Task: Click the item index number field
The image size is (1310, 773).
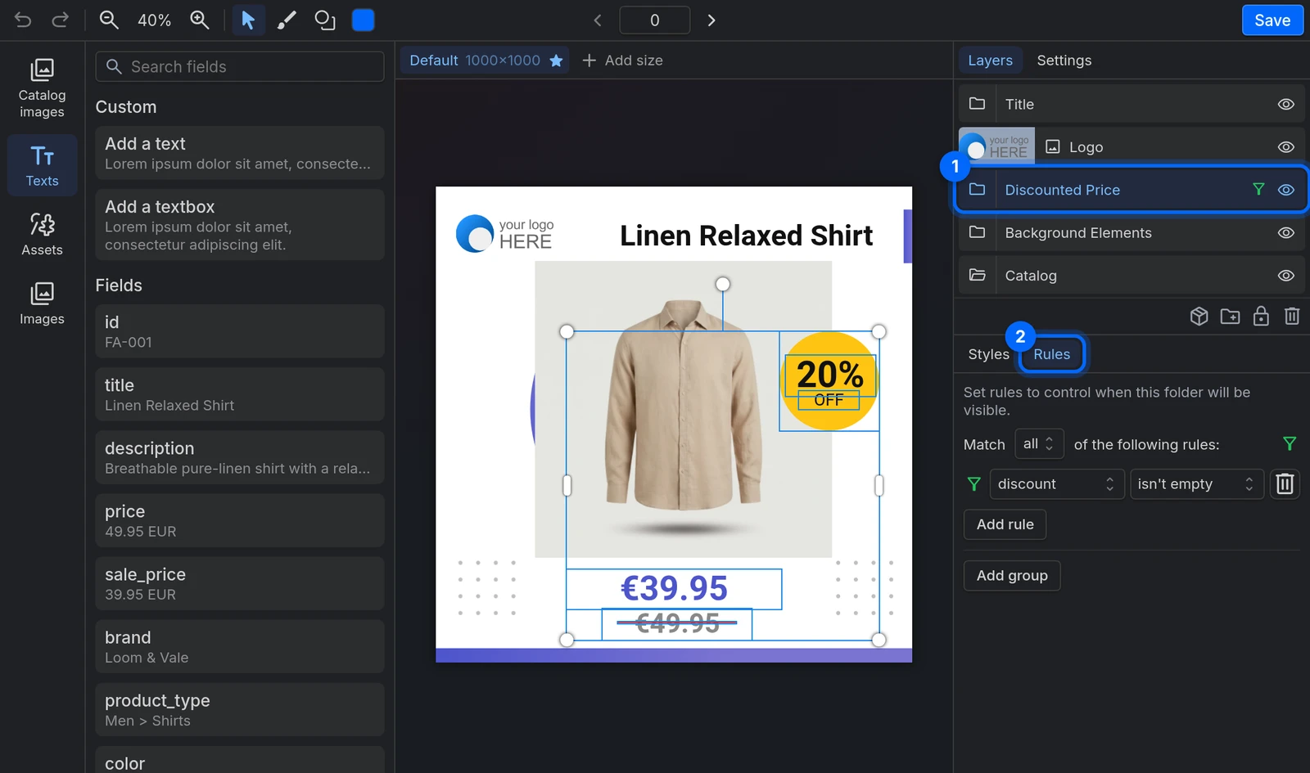Action: click(x=654, y=20)
